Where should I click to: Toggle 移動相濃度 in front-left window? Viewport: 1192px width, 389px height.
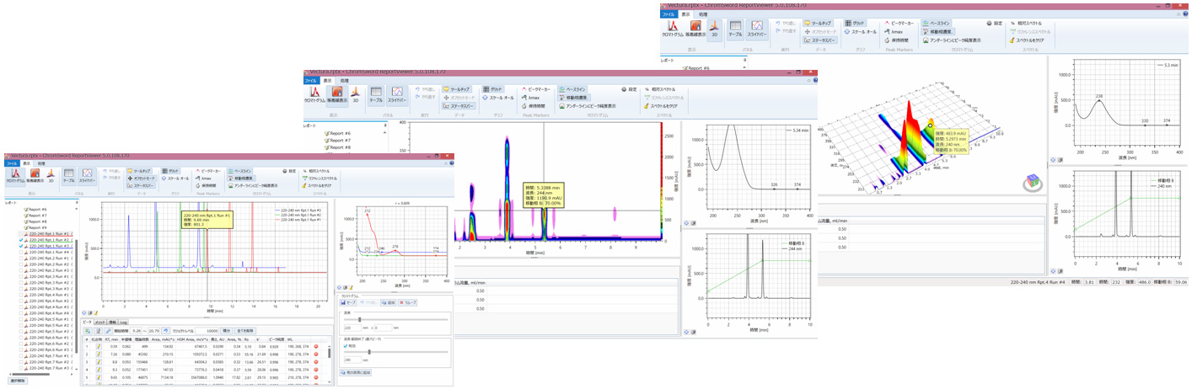click(241, 179)
